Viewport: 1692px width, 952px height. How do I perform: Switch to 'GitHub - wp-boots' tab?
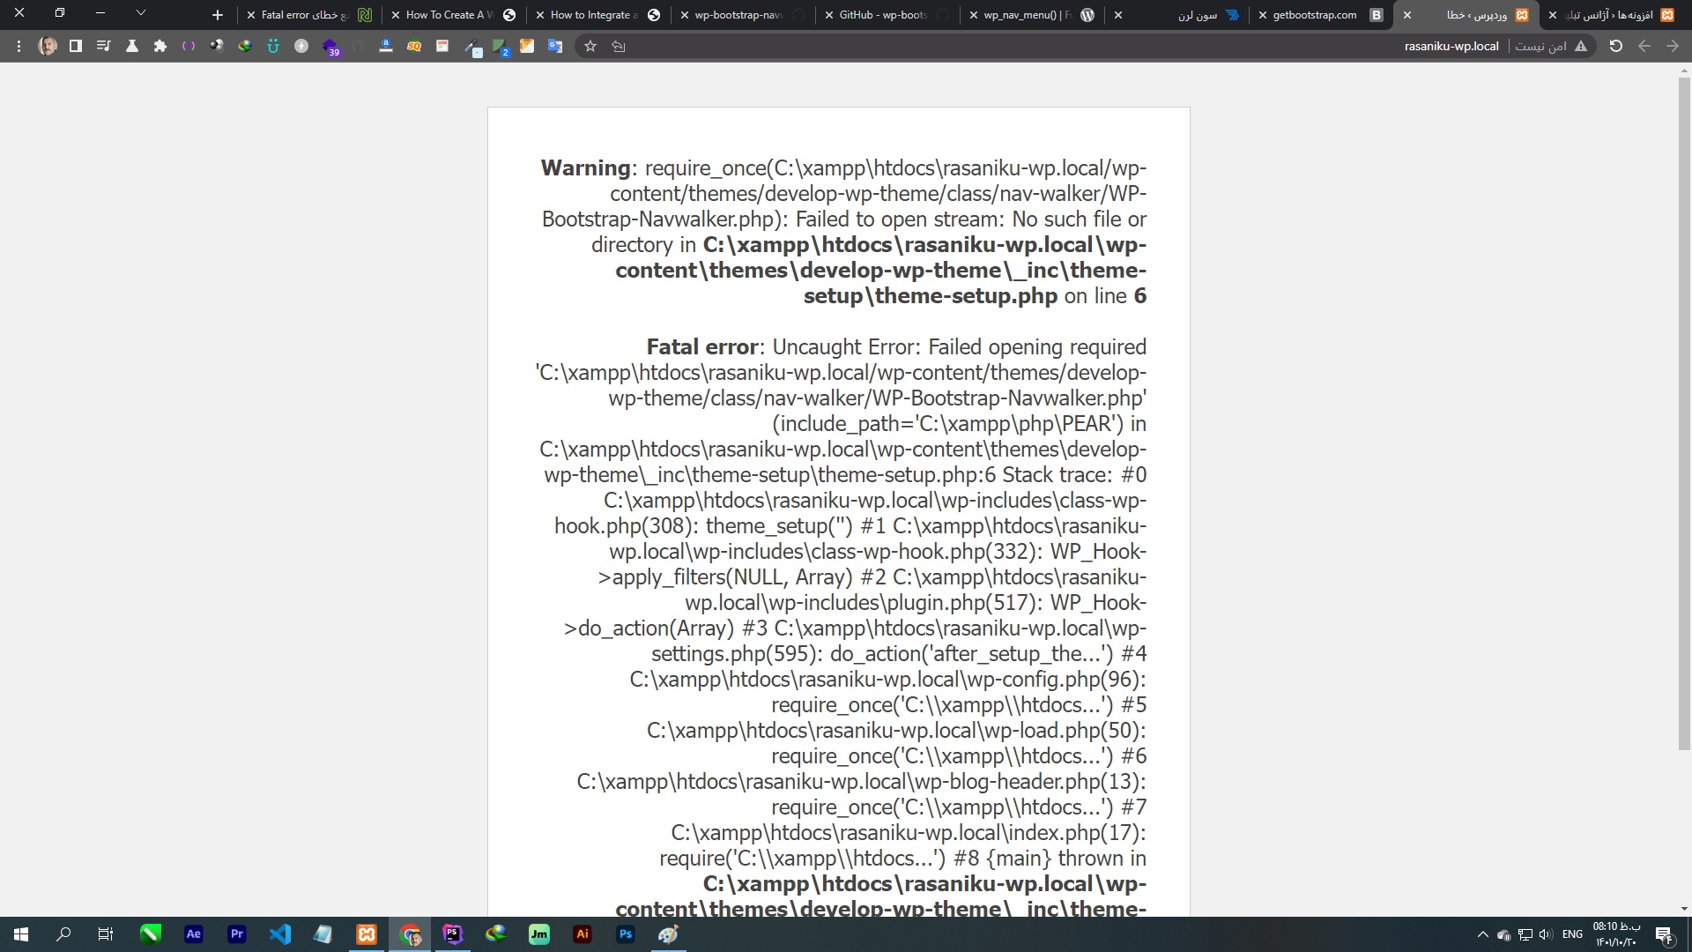(887, 15)
